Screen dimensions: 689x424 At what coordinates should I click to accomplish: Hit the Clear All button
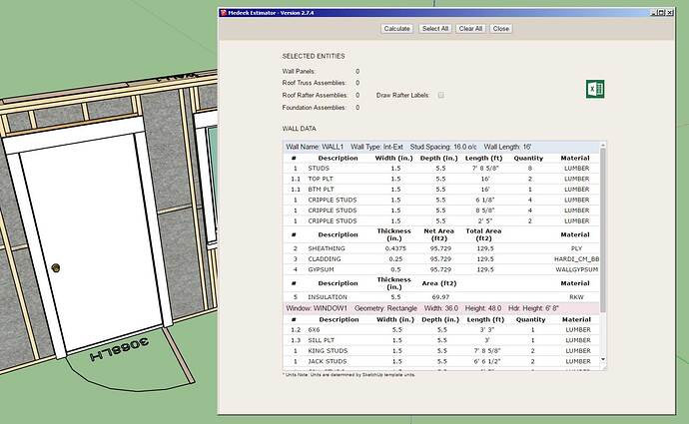pos(470,29)
